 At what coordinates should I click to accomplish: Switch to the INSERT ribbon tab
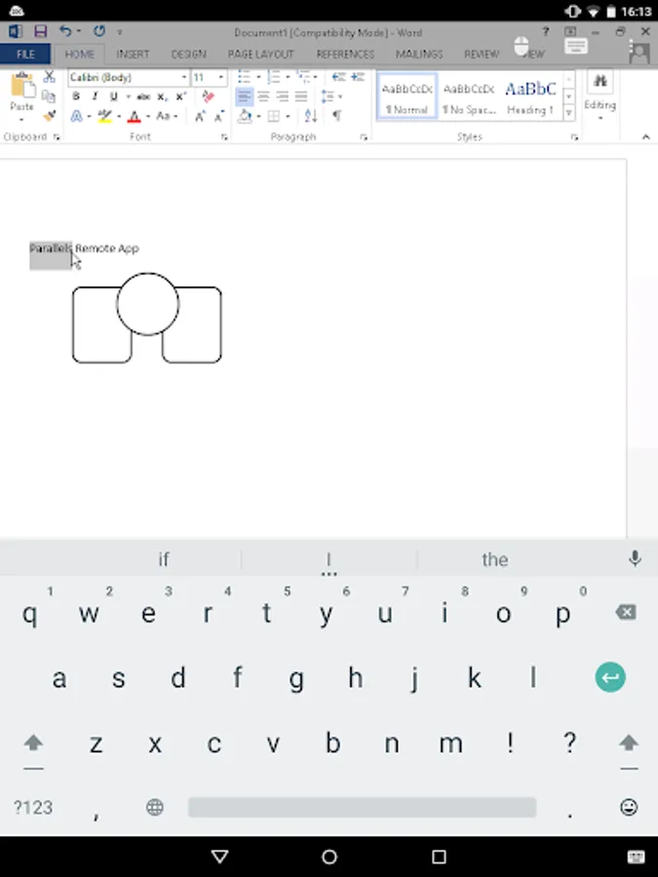(133, 55)
